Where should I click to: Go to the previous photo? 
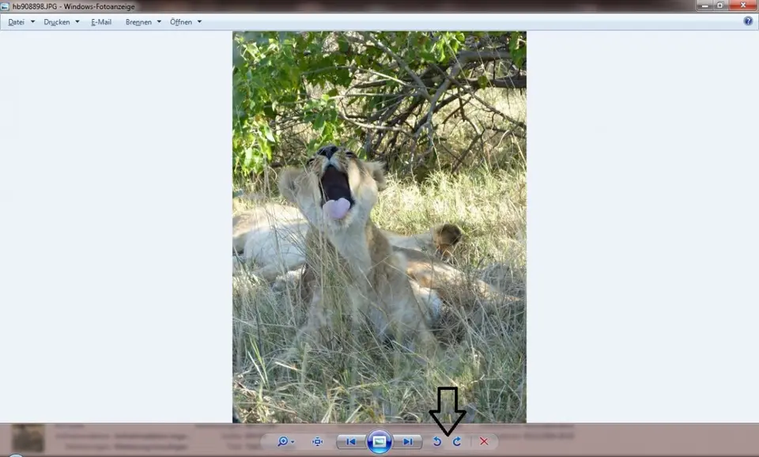pyautogui.click(x=351, y=441)
